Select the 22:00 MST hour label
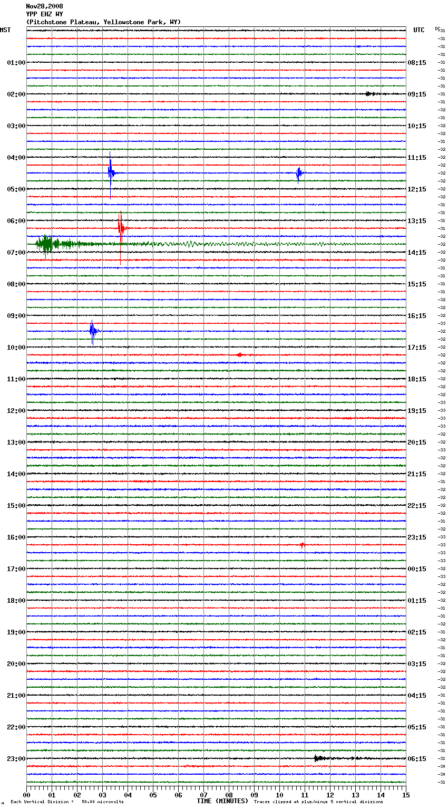The width and height of the screenshot is (448, 809). pos(16,727)
